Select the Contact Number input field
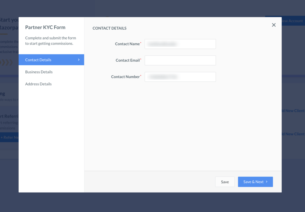 coord(180,77)
